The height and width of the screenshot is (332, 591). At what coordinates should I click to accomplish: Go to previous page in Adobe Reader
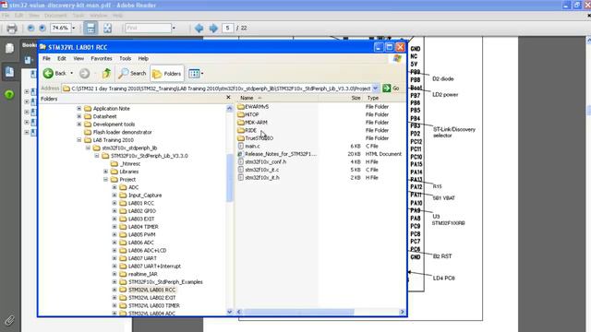[199, 29]
